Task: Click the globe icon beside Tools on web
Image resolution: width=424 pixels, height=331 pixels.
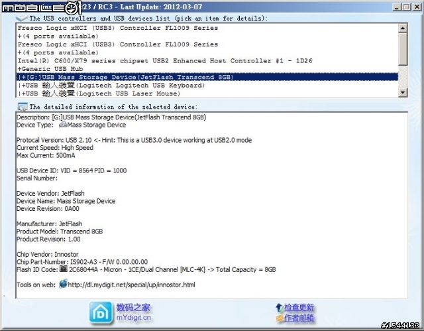Action: coord(63,284)
